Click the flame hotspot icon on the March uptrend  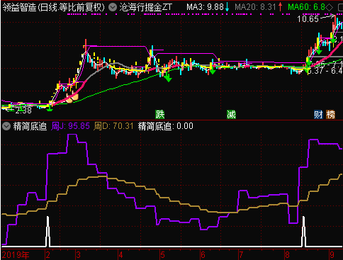(x=72, y=98)
